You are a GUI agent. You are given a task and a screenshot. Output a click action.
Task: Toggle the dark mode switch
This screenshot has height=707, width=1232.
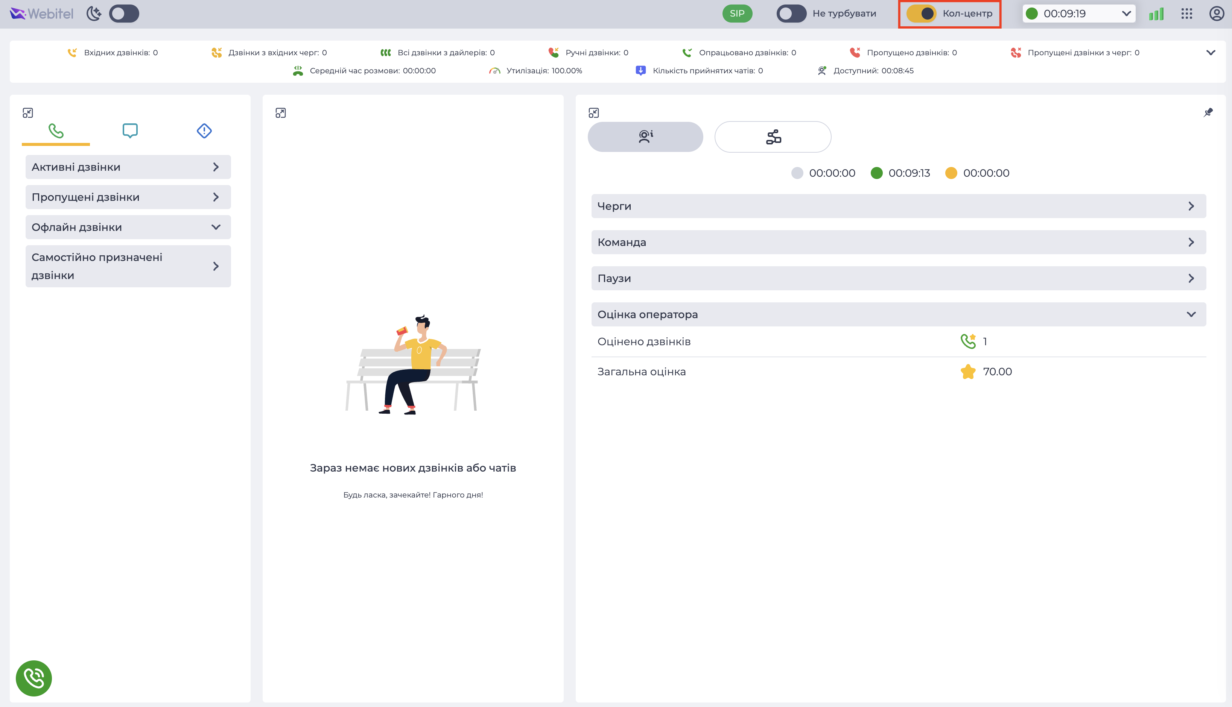coord(124,14)
